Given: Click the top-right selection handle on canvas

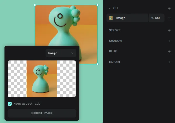Looking at the screenshot, I should [98, 5].
